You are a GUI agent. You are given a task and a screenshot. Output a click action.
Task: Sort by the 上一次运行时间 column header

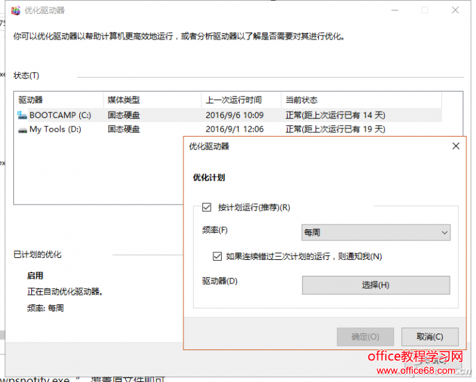241,100
